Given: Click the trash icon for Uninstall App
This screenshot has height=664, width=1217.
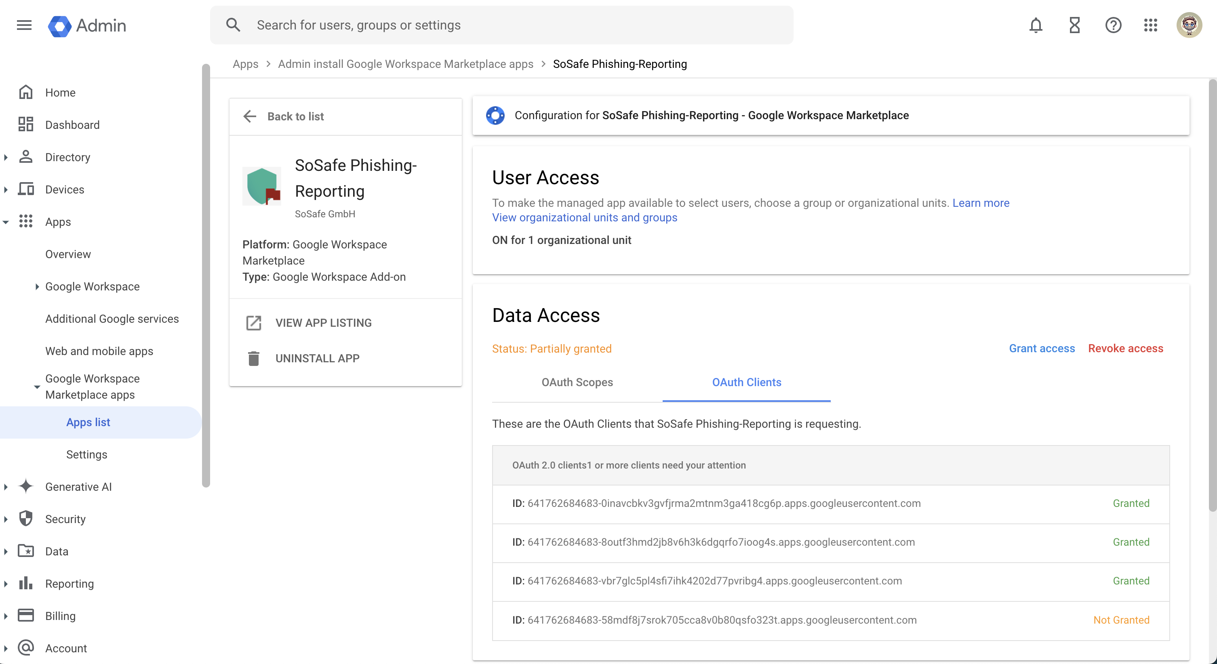Looking at the screenshot, I should click(254, 358).
